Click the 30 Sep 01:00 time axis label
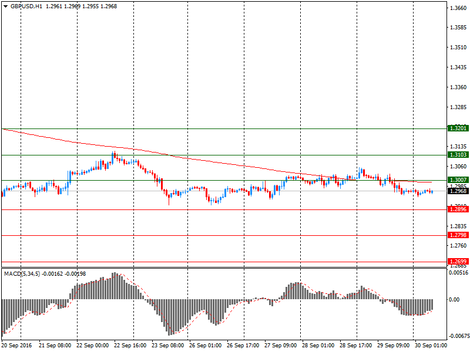470x352 pixels. pos(431,346)
